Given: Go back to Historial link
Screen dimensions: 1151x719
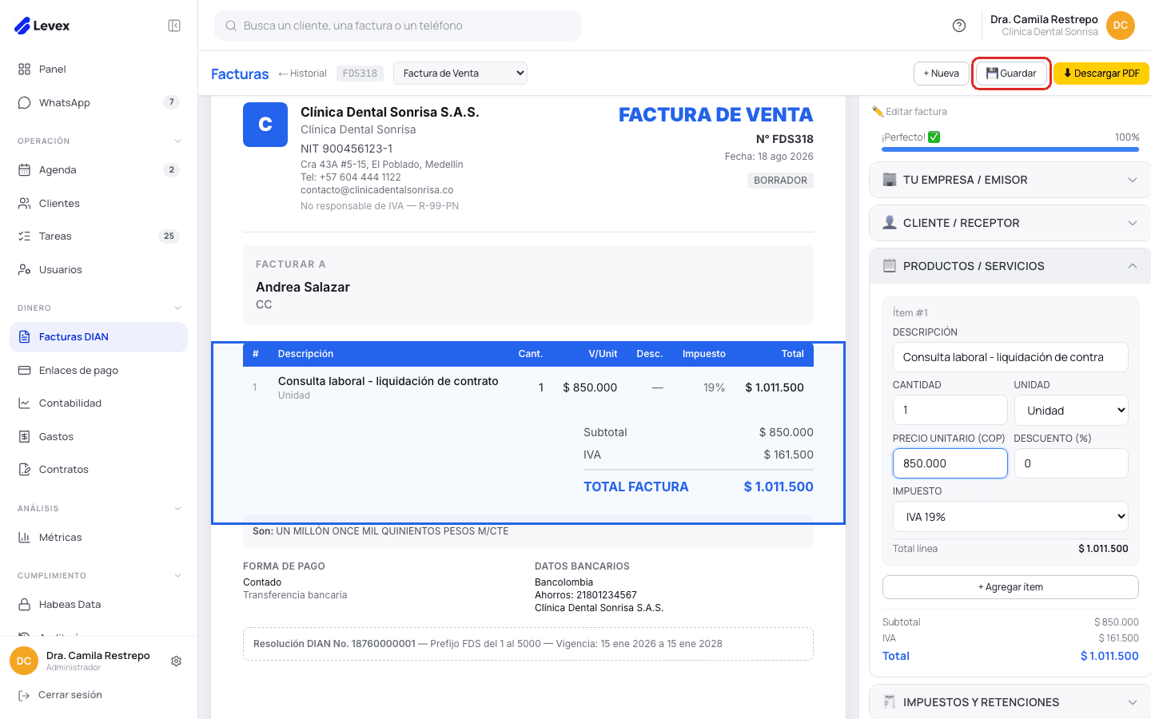Looking at the screenshot, I should click(x=302, y=73).
